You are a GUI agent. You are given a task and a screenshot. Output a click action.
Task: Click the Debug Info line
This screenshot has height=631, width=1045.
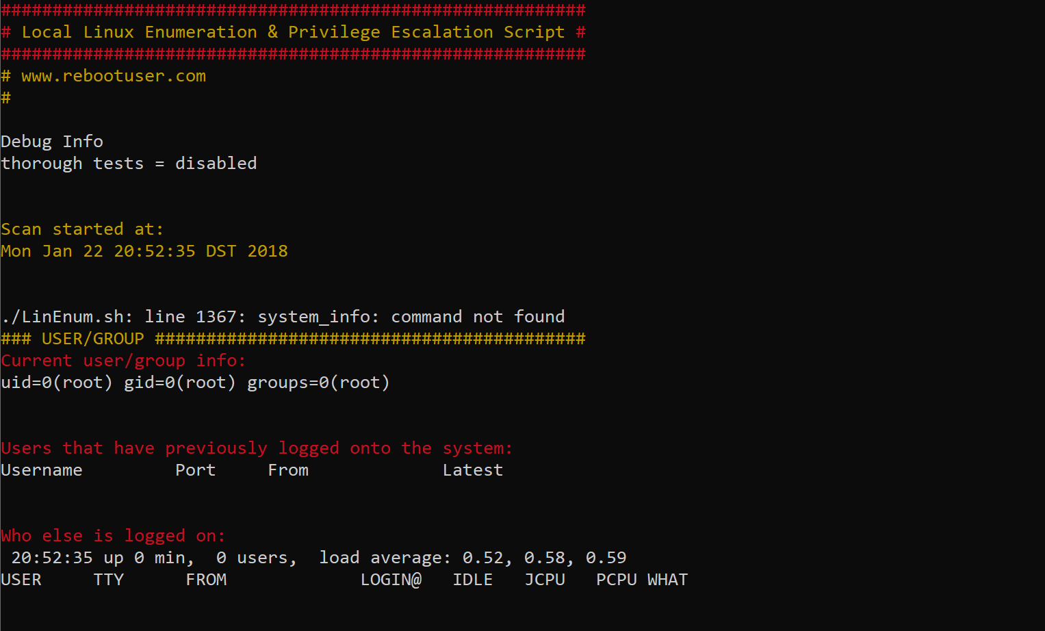[52, 142]
